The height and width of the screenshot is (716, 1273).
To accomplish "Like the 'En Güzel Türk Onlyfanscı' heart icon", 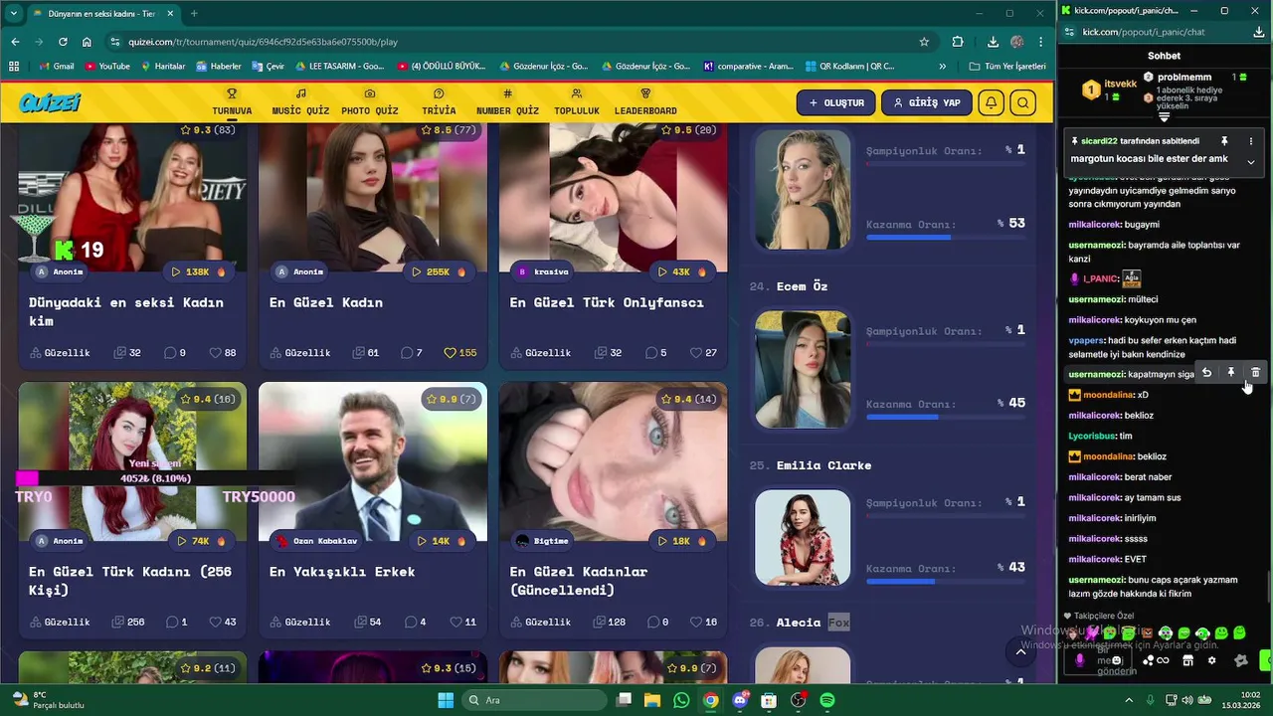I will click(x=696, y=353).
